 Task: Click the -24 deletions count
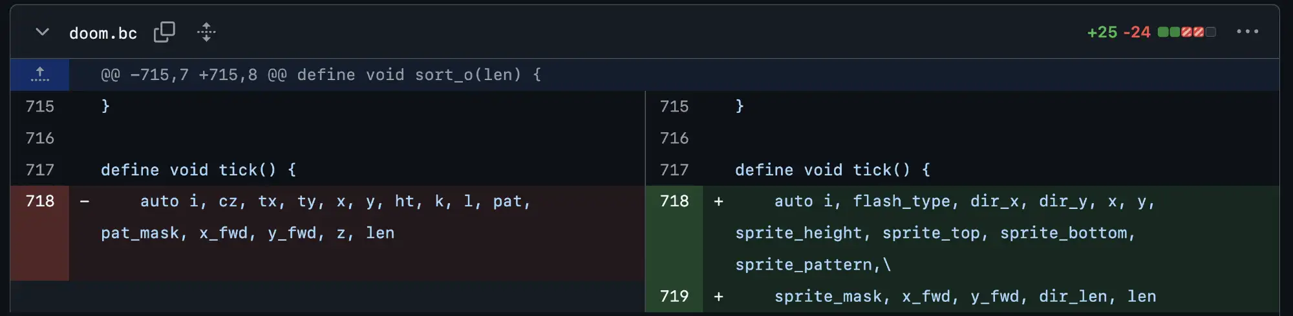point(1137,32)
